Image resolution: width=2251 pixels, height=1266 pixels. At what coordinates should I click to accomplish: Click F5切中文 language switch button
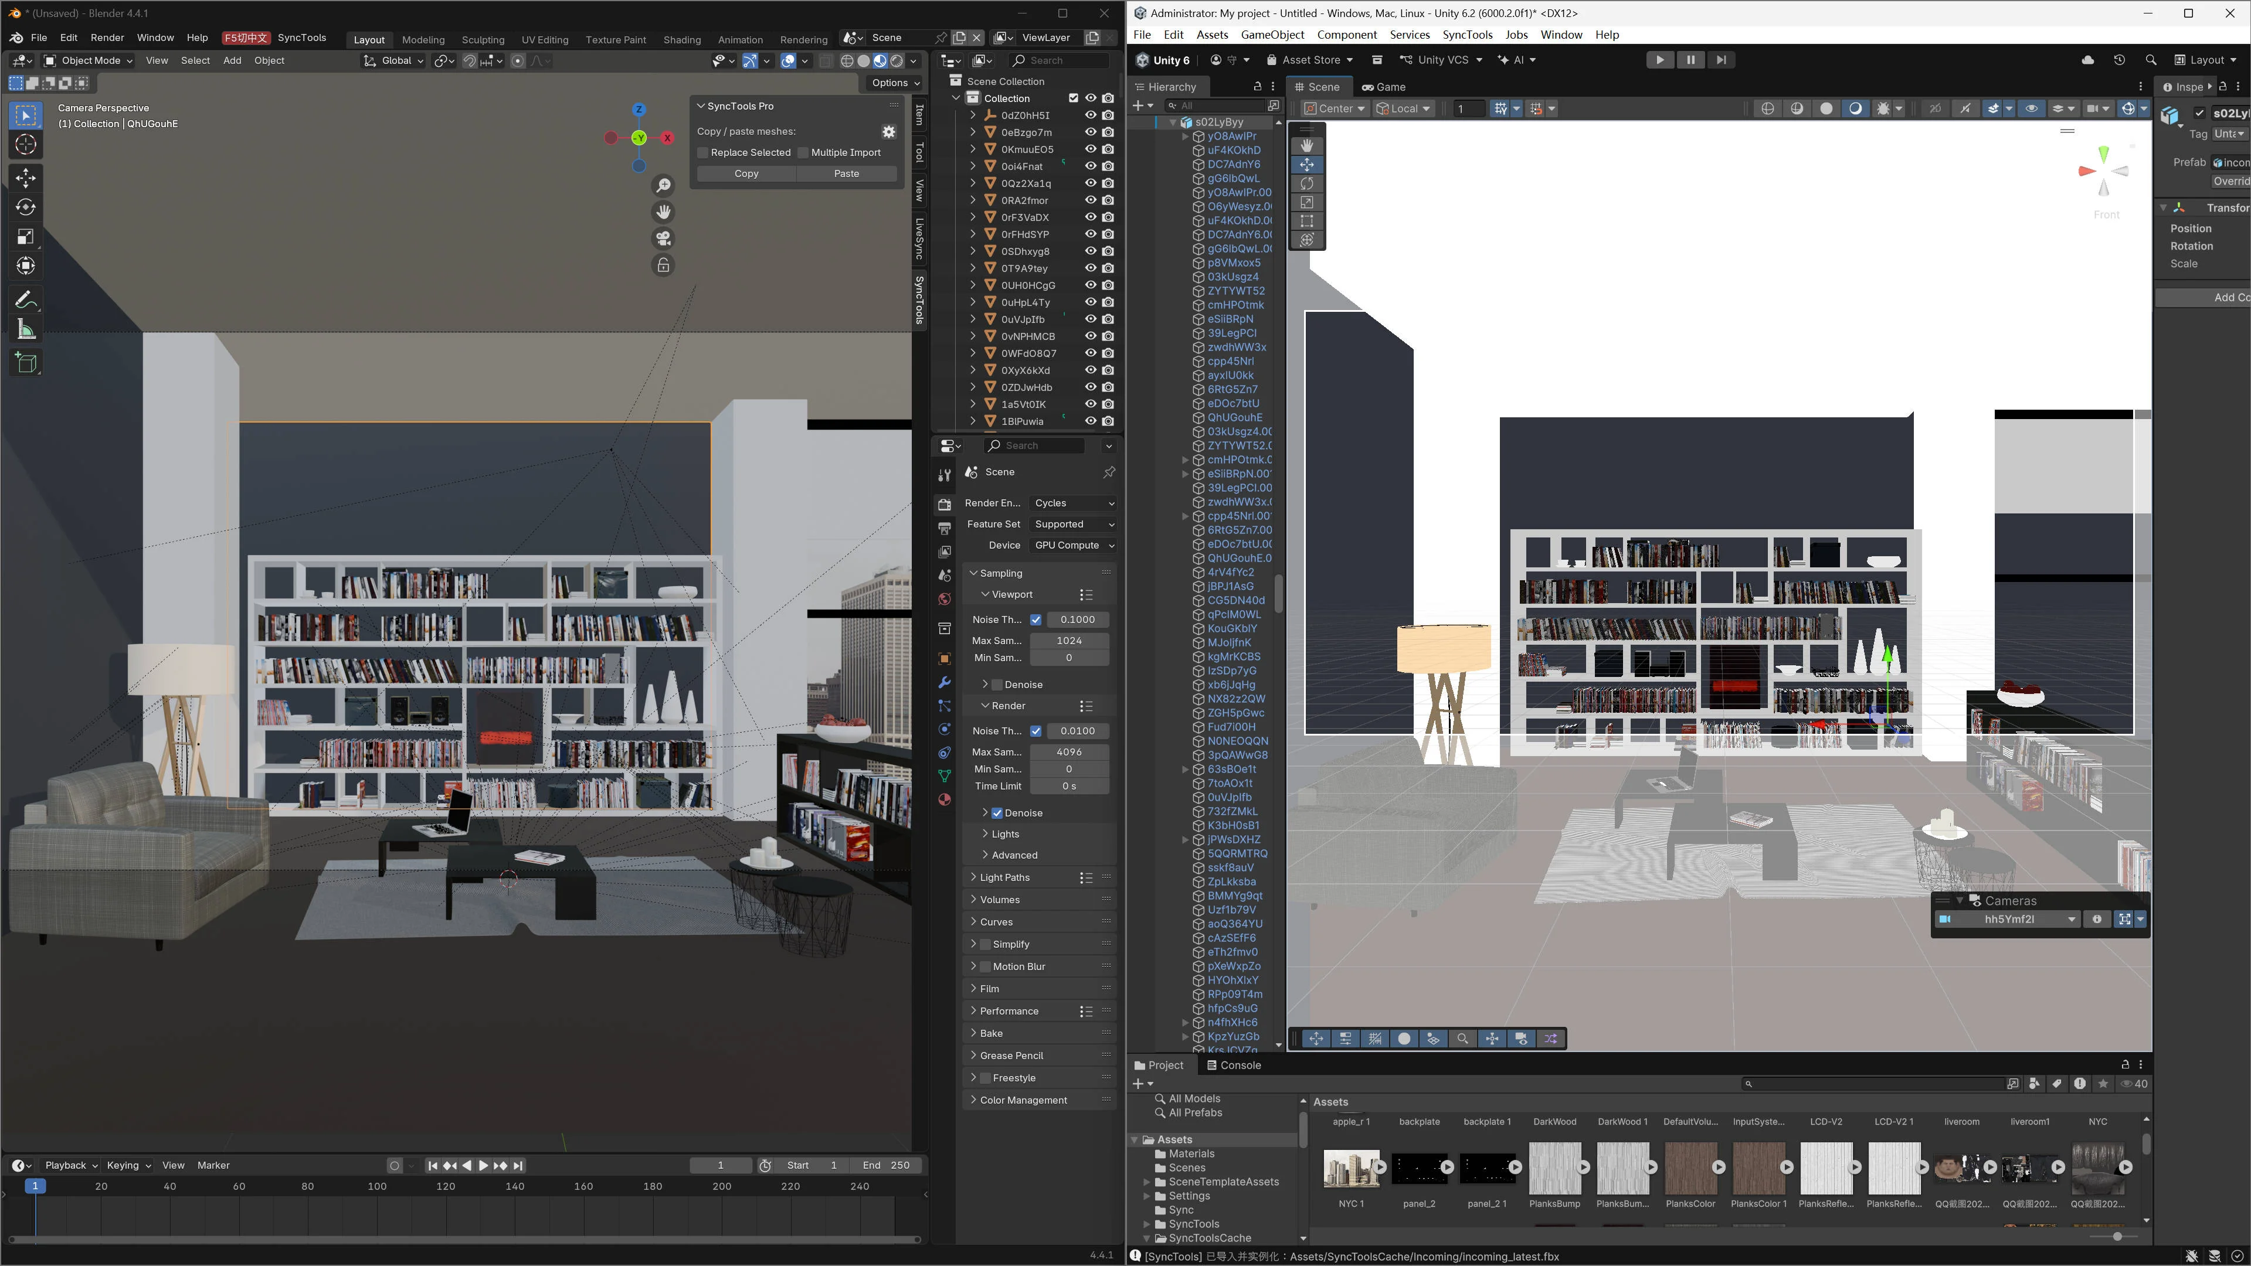click(246, 39)
